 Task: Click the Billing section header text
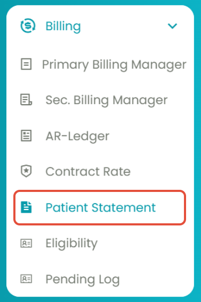63,27
